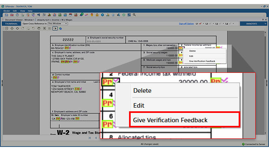Screen dimensions: 269x155
Task: Click the round Info icon in the toolbar
Action: [x=113, y=15]
